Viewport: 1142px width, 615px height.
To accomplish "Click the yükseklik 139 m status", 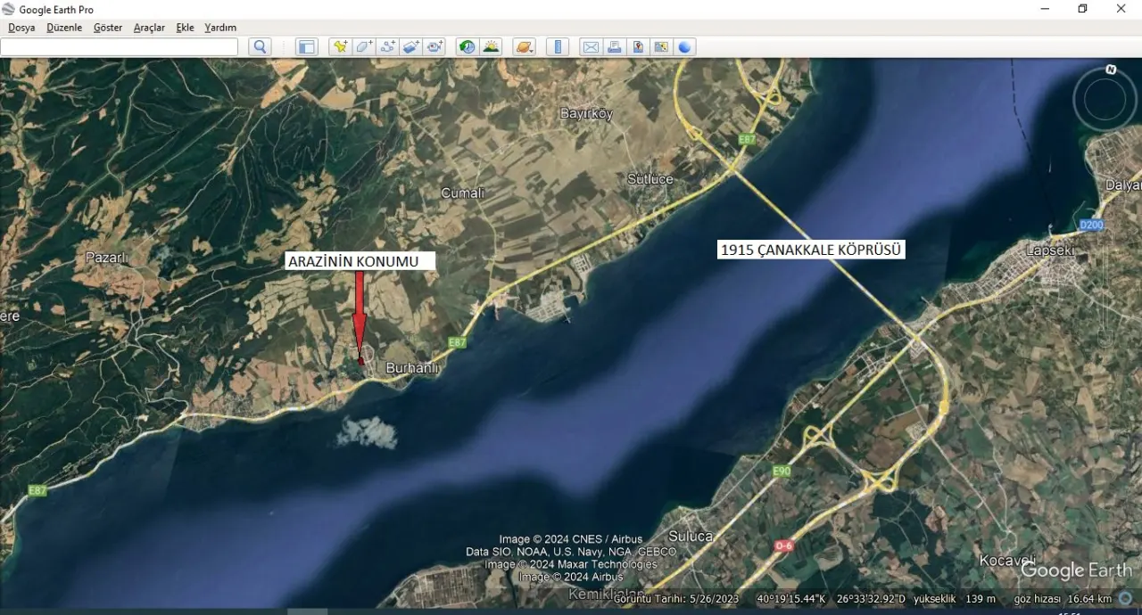I will [x=954, y=599].
